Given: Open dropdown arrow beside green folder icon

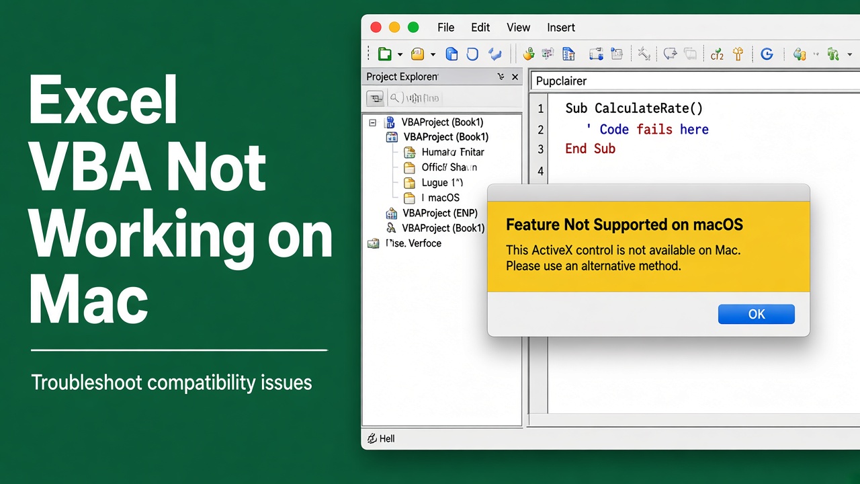Looking at the screenshot, I should [x=400, y=55].
